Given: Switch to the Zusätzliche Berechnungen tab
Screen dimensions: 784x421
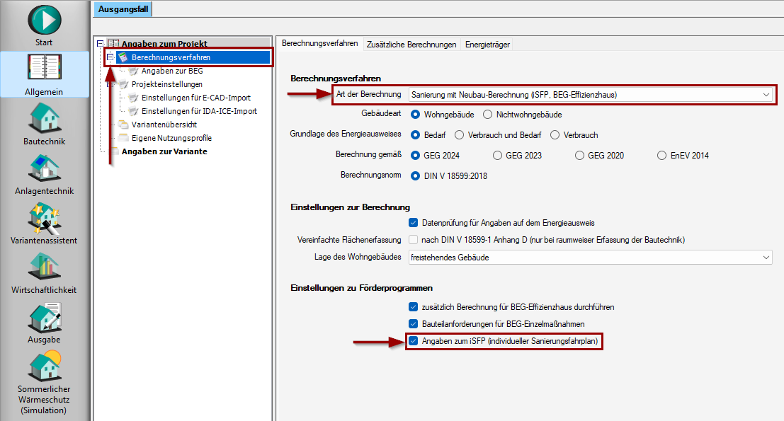Looking at the screenshot, I should coord(411,45).
